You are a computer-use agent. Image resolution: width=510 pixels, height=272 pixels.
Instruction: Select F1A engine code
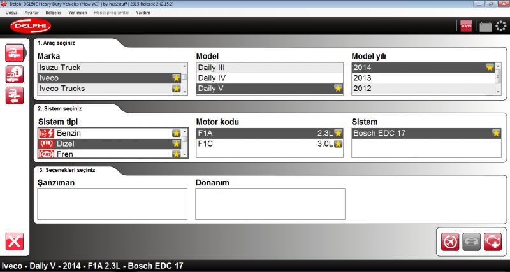pyautogui.click(x=270, y=133)
